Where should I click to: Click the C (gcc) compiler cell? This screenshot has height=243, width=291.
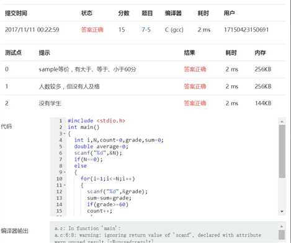click(x=174, y=30)
